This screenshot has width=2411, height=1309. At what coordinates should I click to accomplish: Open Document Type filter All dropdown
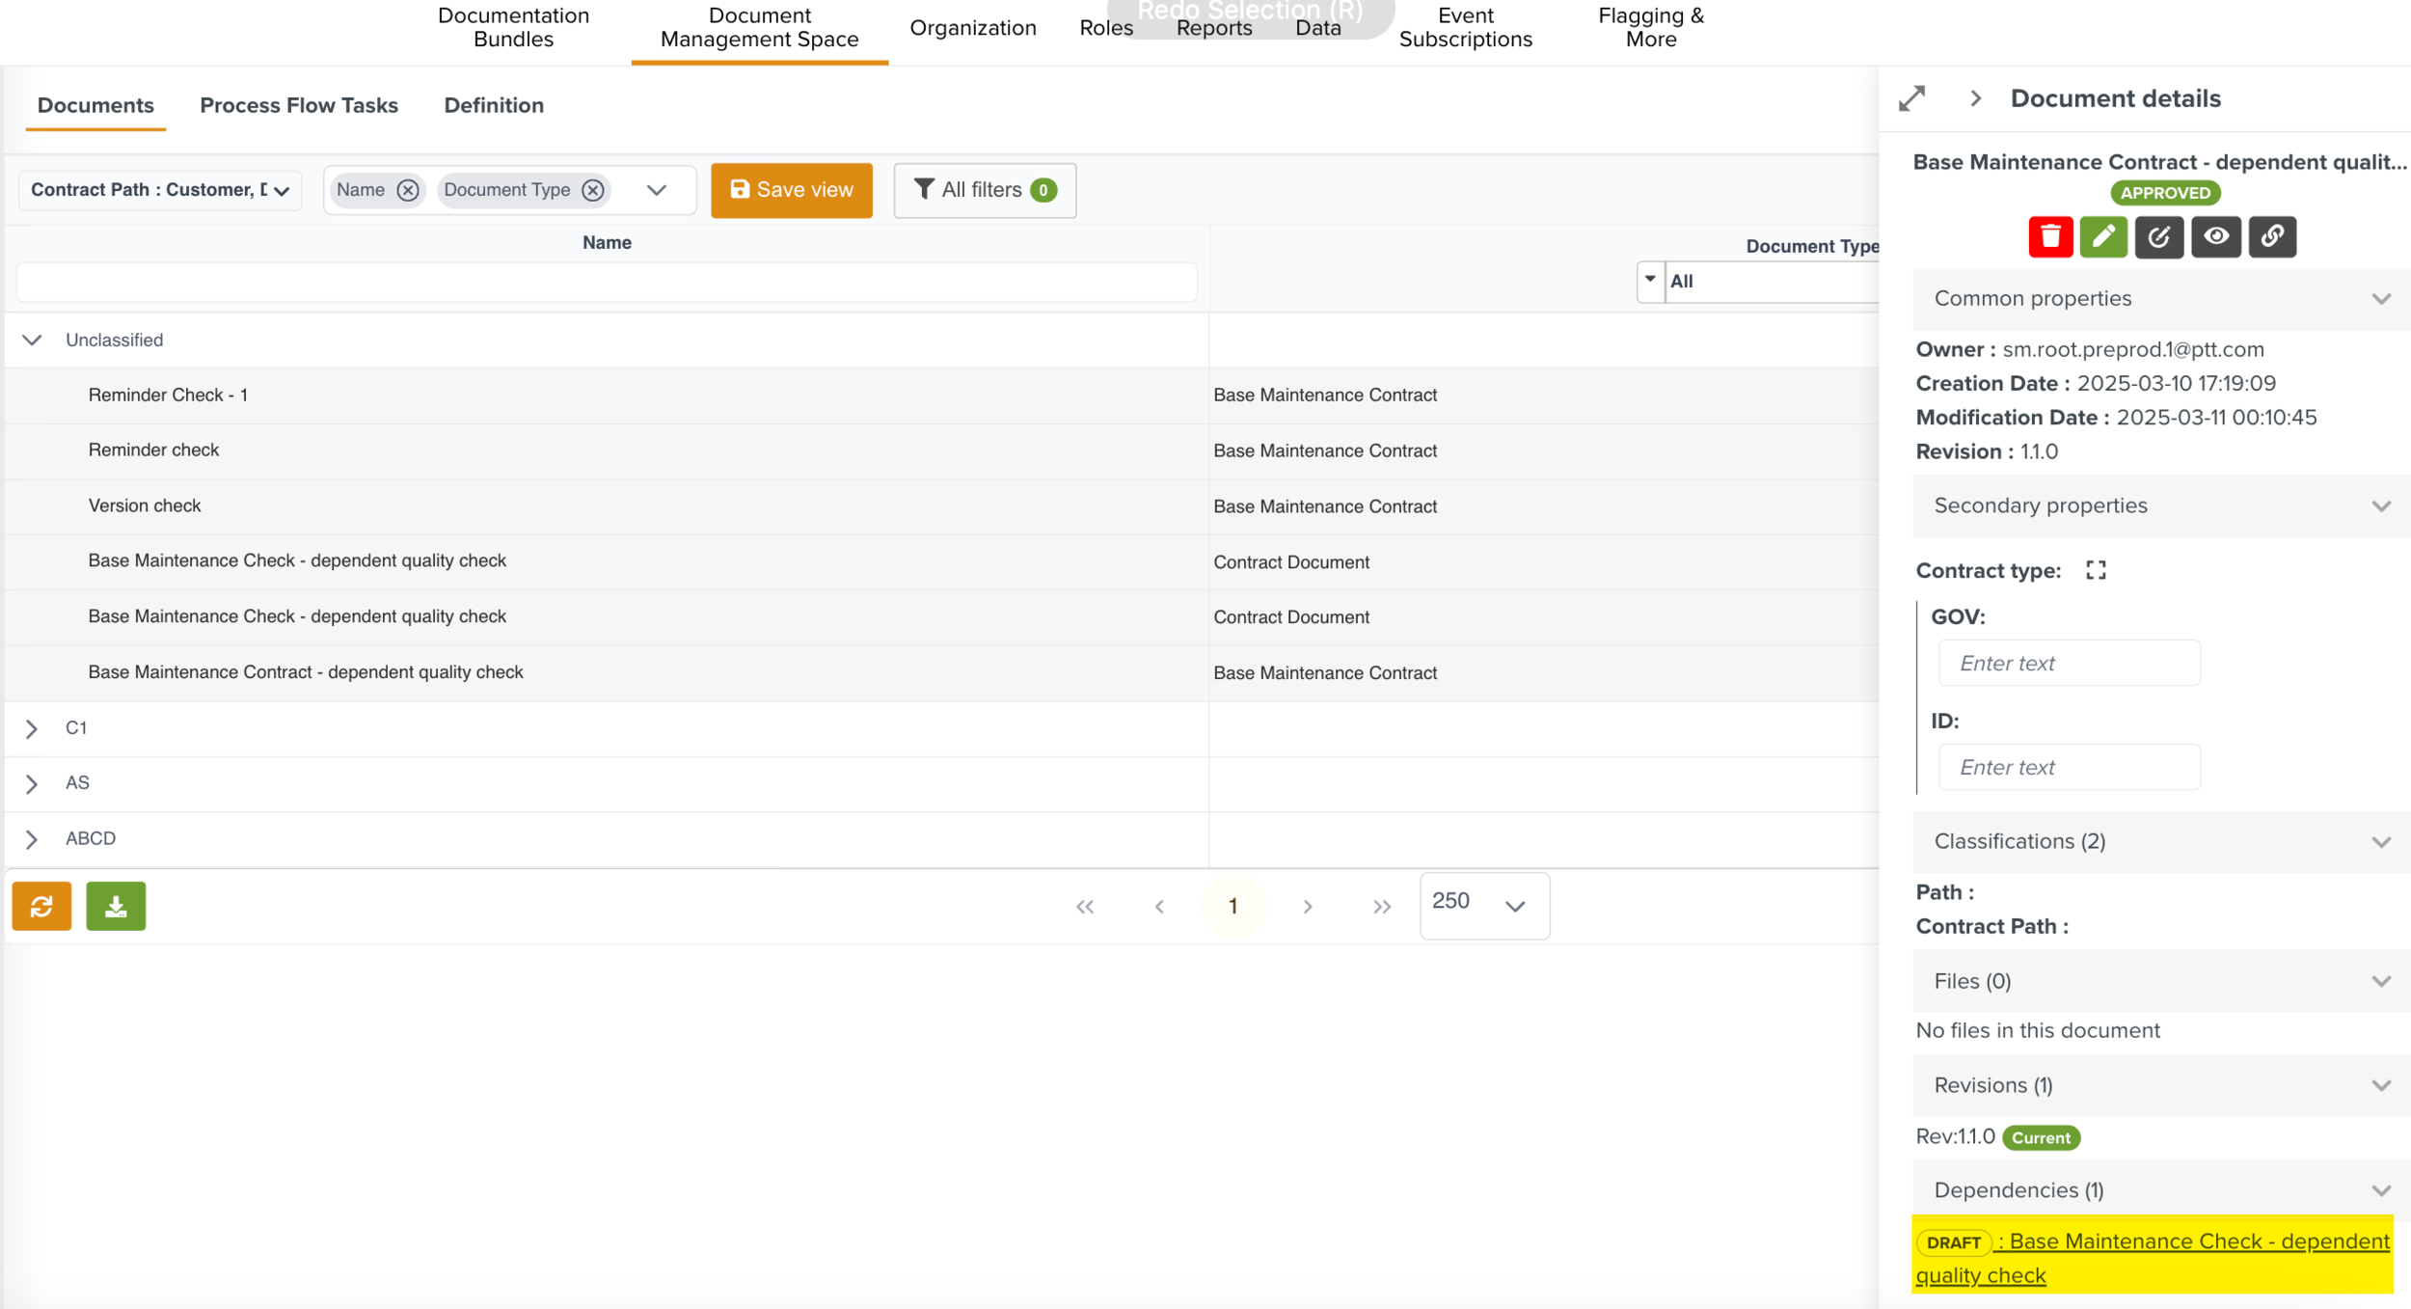[x=1650, y=281]
